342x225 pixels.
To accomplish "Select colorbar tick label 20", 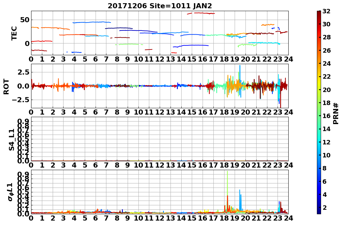I will (326, 89).
